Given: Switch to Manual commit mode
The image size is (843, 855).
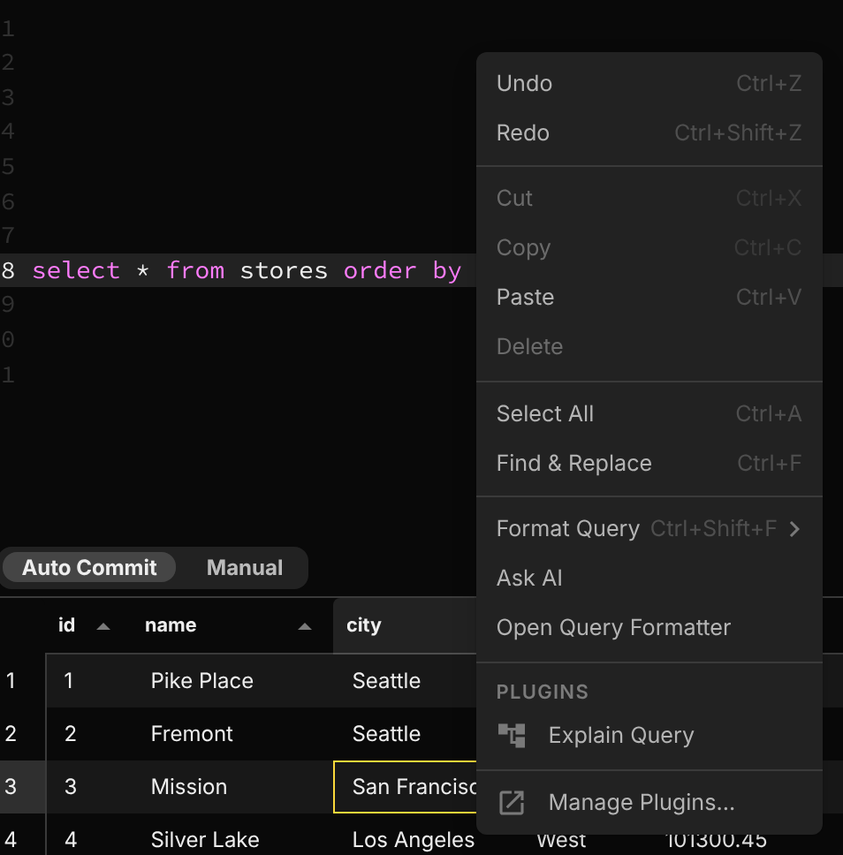Looking at the screenshot, I should point(245,568).
